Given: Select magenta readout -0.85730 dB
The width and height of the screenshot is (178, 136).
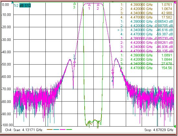Looking at the screenshot, I should click(163, 38).
